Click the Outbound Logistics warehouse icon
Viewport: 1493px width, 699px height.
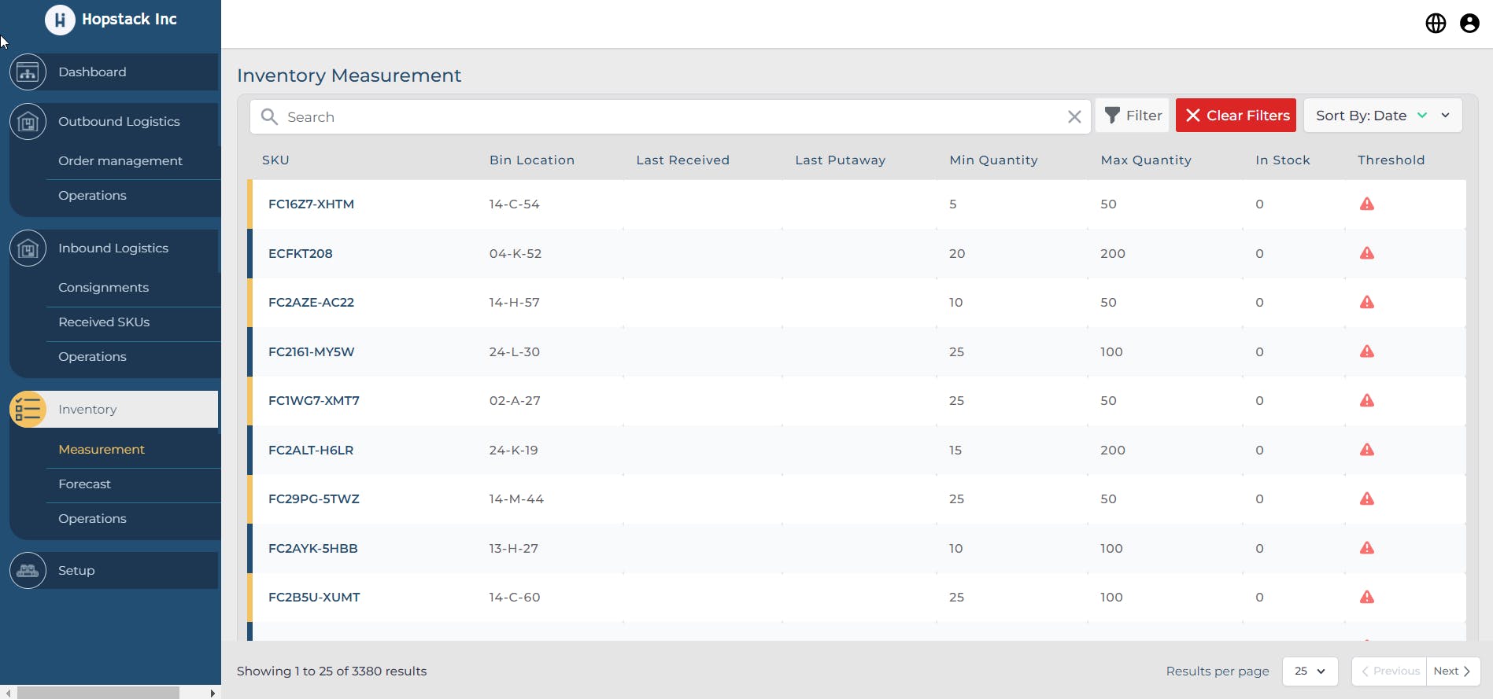coord(28,122)
